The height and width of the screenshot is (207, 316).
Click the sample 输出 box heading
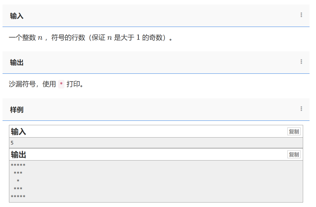pyautogui.click(x=19, y=155)
